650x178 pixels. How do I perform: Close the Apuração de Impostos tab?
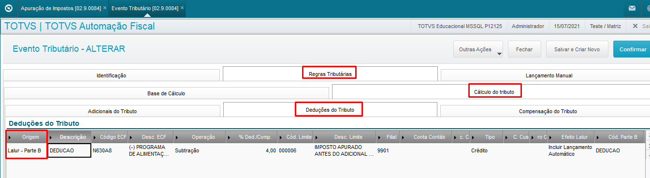pyautogui.click(x=105, y=8)
